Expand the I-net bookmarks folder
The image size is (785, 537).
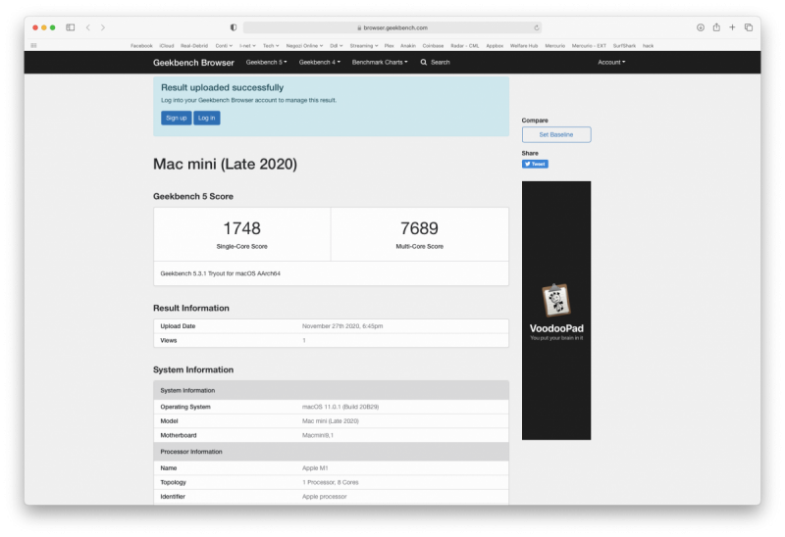247,45
